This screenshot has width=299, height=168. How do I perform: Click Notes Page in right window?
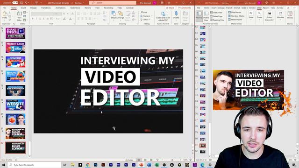pyautogui.click(x=216, y=16)
